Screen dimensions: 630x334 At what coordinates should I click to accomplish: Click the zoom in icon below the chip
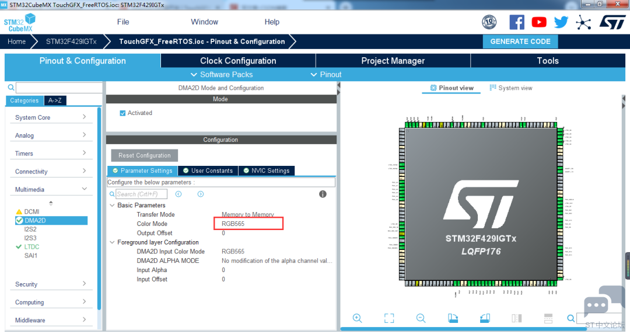[357, 318]
